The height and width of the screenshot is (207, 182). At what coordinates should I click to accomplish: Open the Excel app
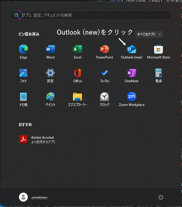pyautogui.click(x=77, y=52)
